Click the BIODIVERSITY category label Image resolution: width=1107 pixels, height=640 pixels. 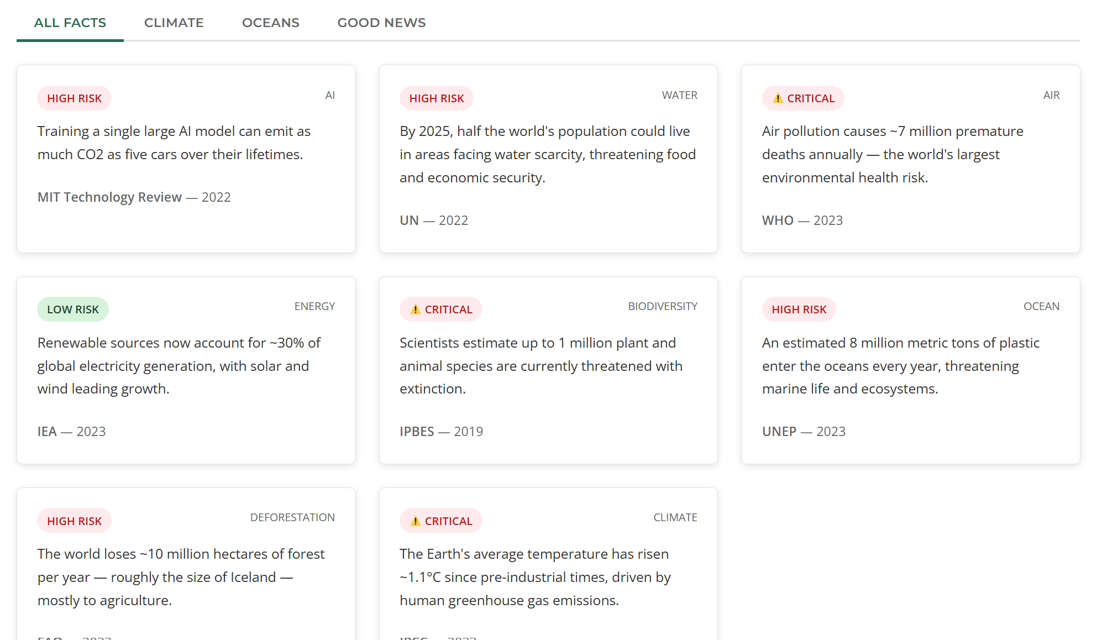tap(662, 306)
